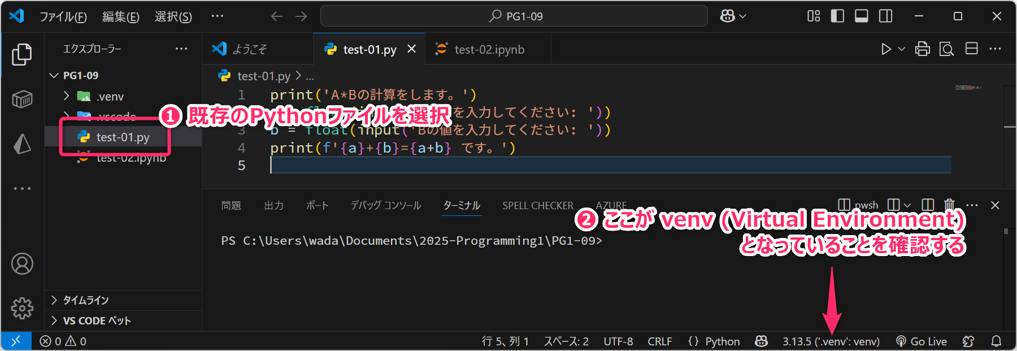1017x351 pixels.
Task: Toggle the primary side bar layout button
Action: pyautogui.click(x=837, y=16)
